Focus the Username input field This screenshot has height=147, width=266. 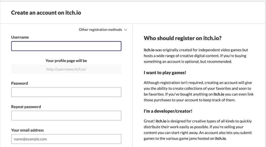pyautogui.click(x=66, y=46)
